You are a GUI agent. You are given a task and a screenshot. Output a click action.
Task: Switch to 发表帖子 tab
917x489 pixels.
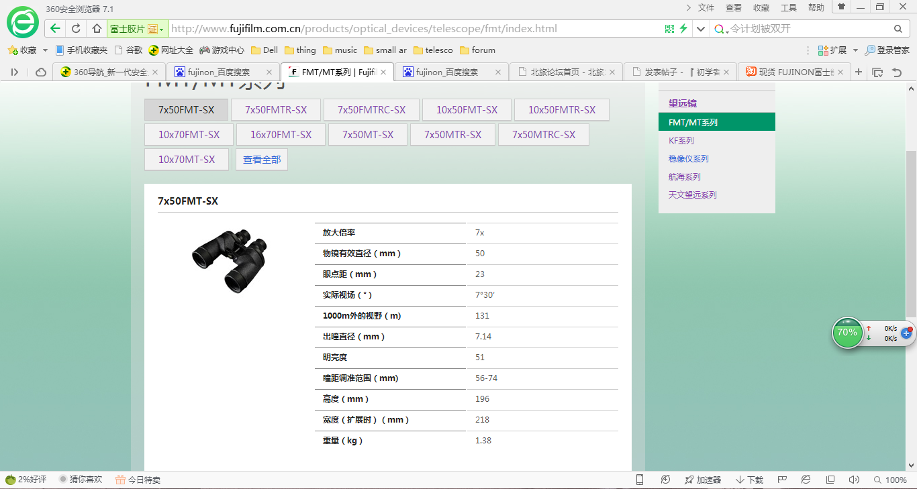680,72
